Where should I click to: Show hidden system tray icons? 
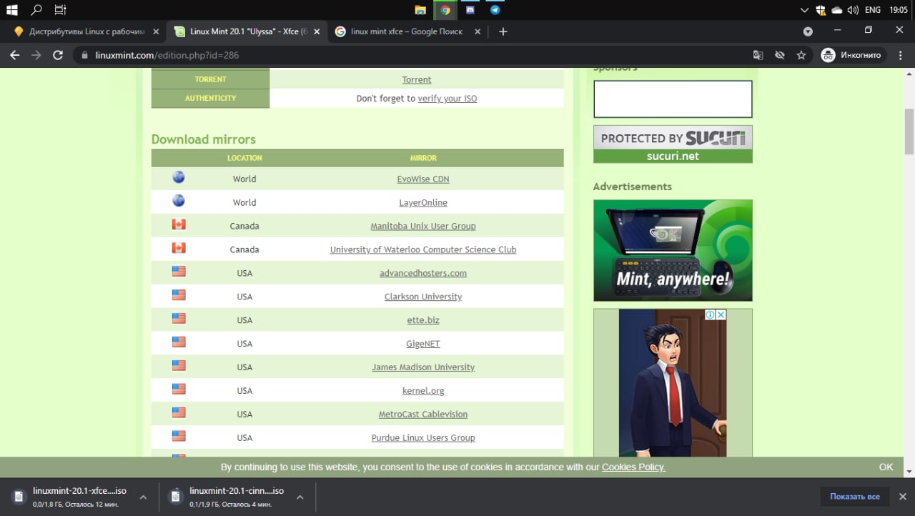pos(805,10)
